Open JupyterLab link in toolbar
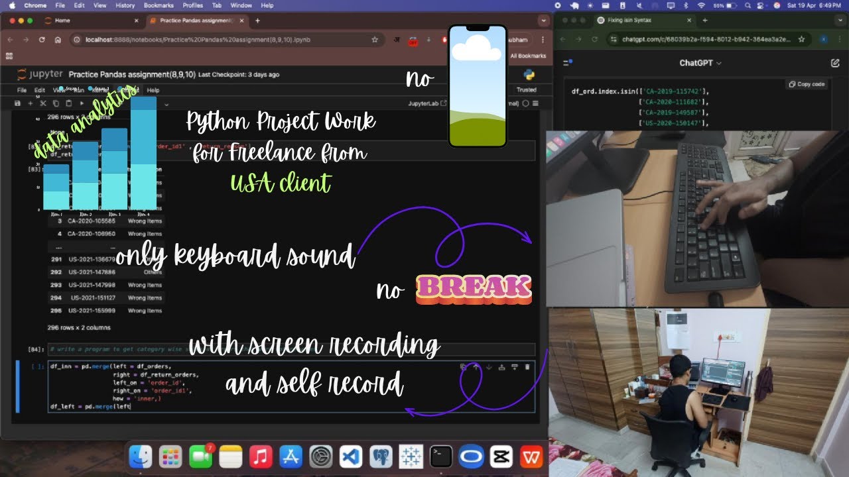849x477 pixels. pos(428,103)
